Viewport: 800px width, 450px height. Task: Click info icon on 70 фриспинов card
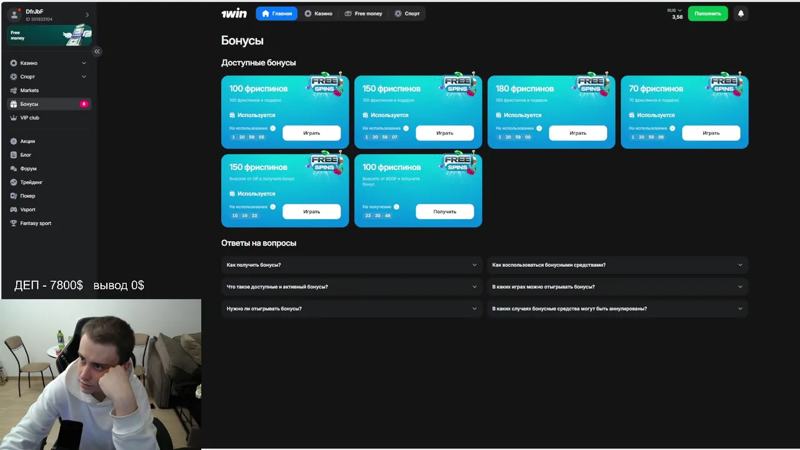point(672,128)
